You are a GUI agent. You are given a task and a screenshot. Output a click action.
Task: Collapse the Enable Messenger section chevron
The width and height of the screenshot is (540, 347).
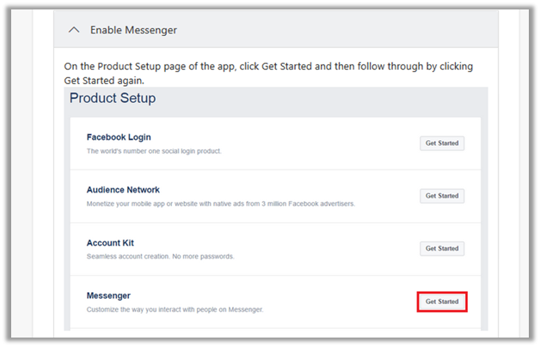[73, 30]
